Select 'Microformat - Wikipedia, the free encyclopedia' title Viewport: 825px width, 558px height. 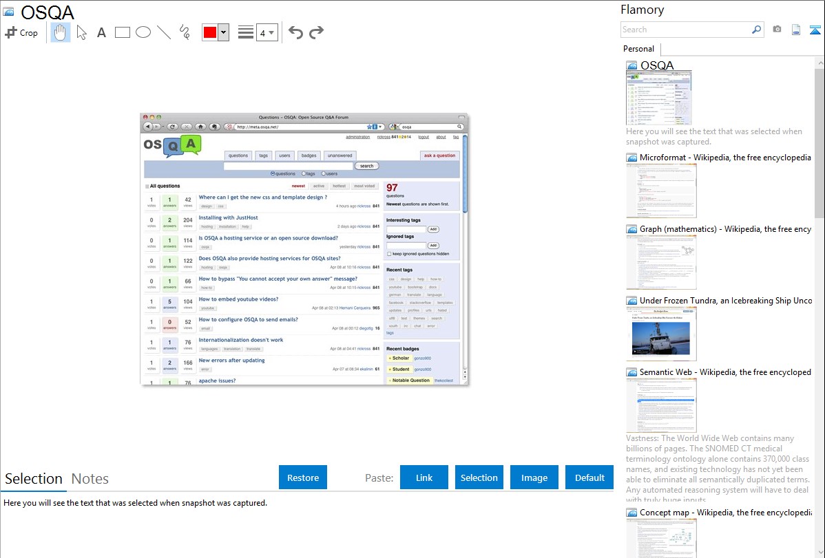725,158
